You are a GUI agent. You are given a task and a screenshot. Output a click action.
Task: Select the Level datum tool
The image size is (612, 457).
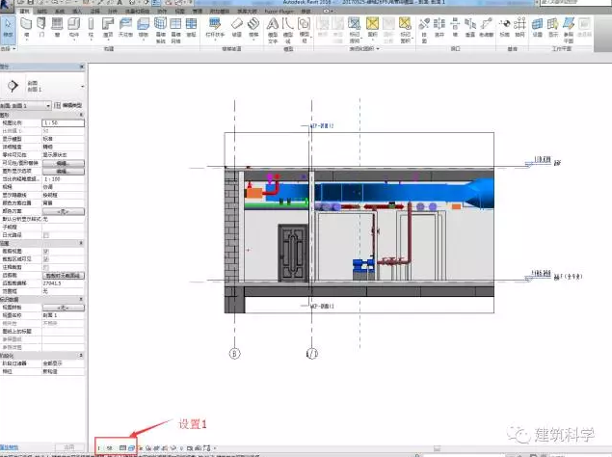(505, 27)
